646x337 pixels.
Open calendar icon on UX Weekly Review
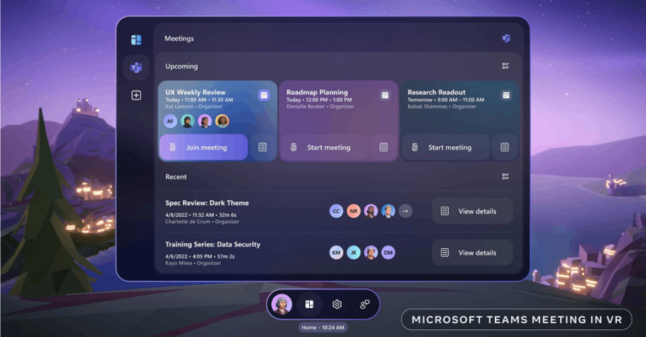point(264,95)
